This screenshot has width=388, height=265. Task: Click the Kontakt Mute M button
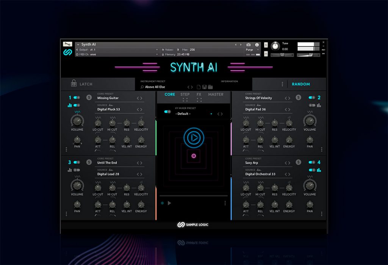click(266, 54)
